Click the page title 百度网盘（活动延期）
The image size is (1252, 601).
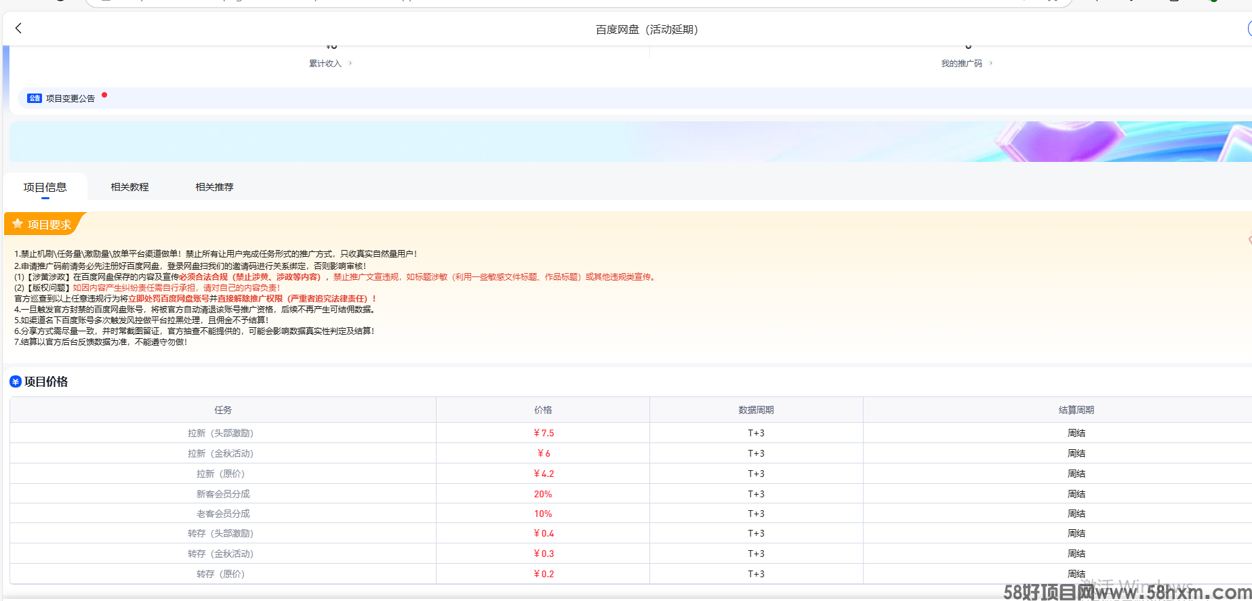click(x=647, y=29)
